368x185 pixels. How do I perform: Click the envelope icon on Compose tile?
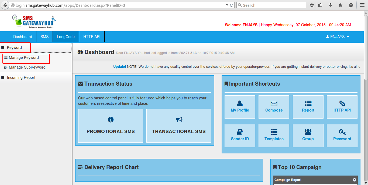tap(274, 103)
